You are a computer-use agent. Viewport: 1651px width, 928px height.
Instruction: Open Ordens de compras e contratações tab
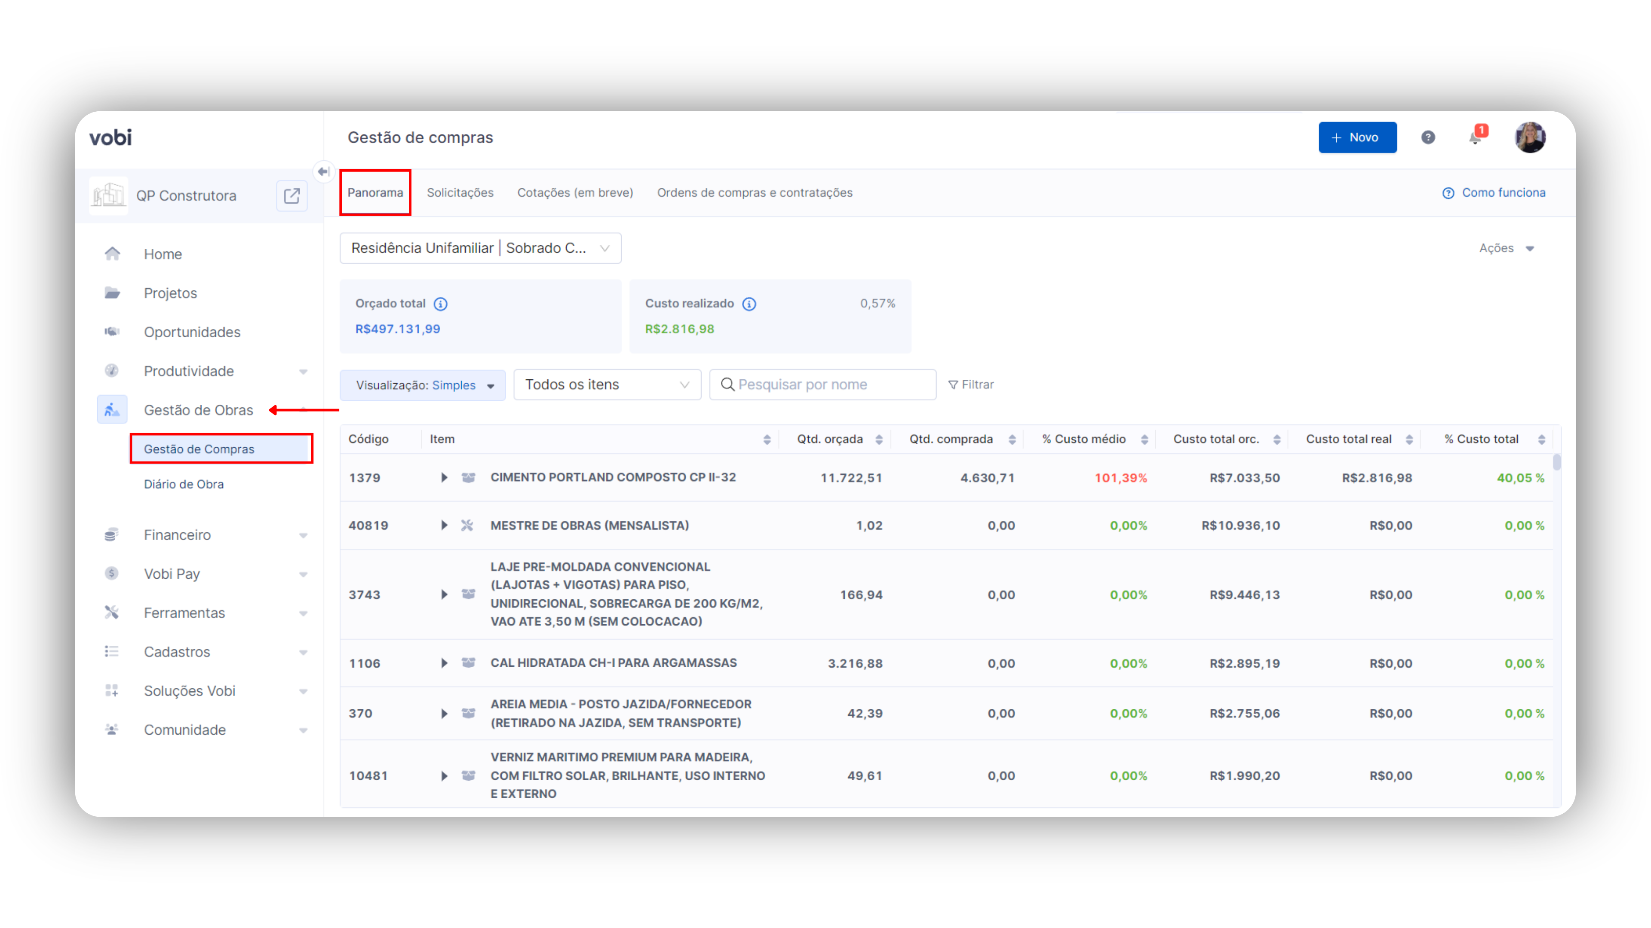coord(755,193)
